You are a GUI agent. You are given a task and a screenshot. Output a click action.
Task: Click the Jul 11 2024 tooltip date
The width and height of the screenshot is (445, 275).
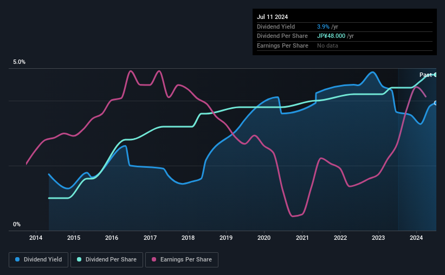click(x=273, y=17)
